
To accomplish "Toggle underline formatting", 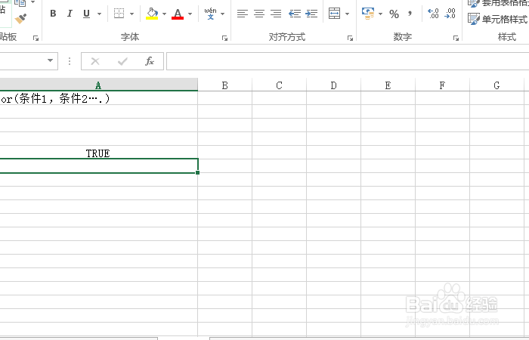I will (86, 14).
